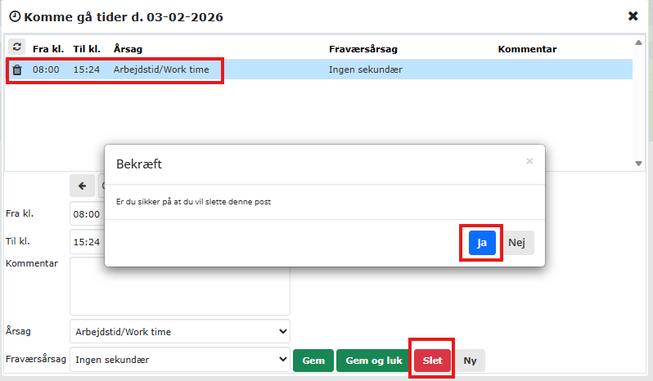Image resolution: width=653 pixels, height=381 pixels.
Task: Confirm deletion by pressing Ja
Action: coord(482,243)
